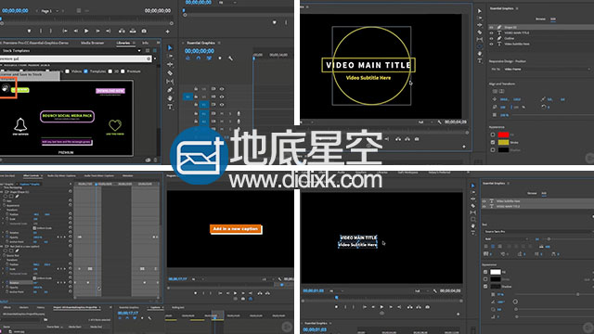Click the Add Marker icon in timeline header
Image resolution: width=594 pixels, height=334 pixels.
click(x=220, y=58)
